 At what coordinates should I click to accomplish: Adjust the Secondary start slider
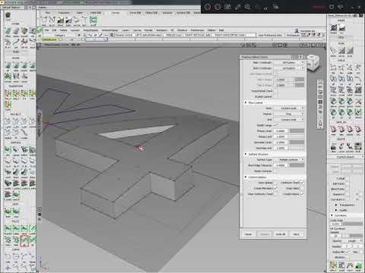point(297,143)
